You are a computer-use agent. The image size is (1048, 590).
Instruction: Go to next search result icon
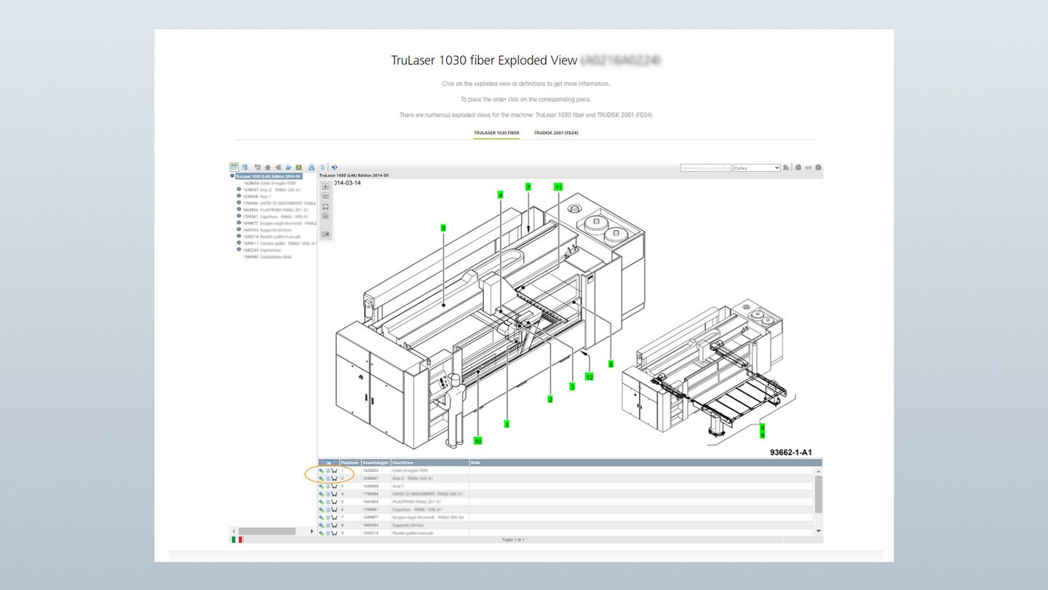coord(818,168)
